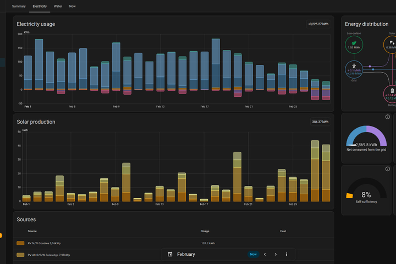Screen dimensions: 396x264
Task: Click the +3,225.27 kWh total badge
Action: point(318,24)
